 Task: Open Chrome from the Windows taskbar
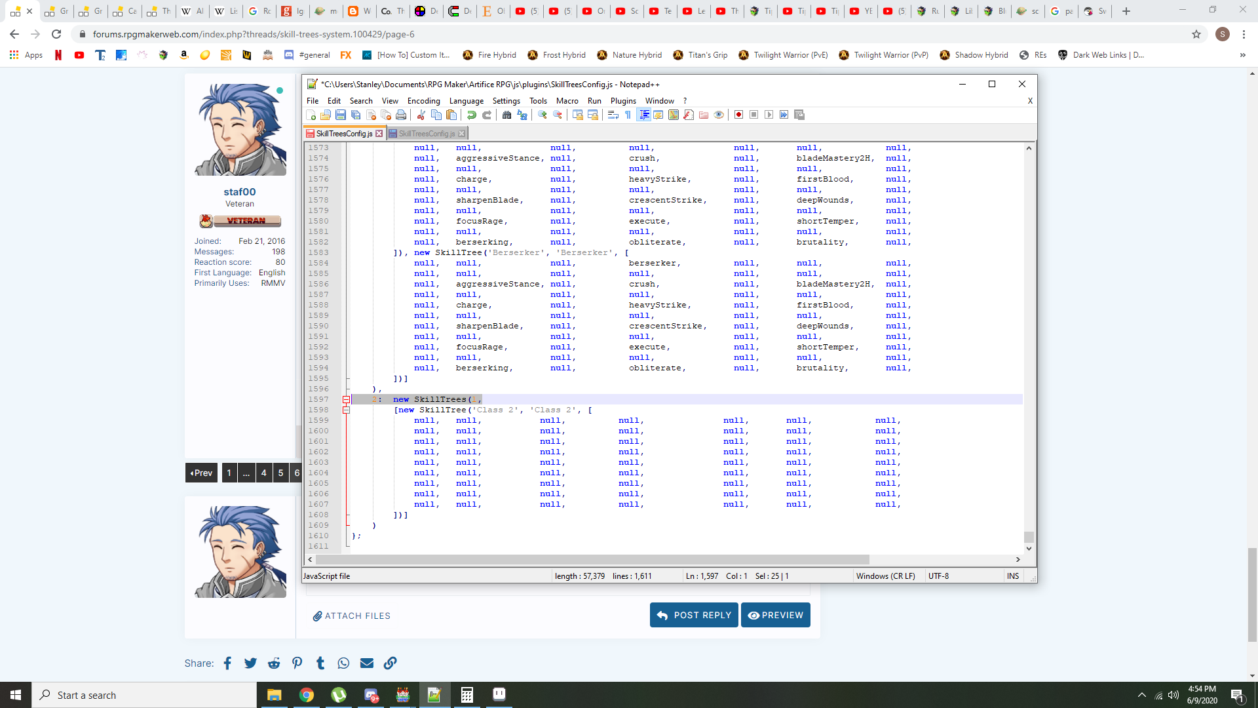click(x=306, y=695)
